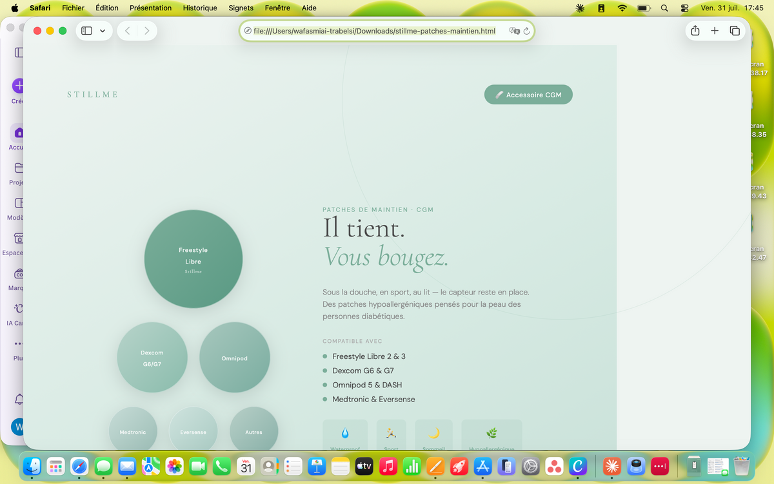774x484 pixels.
Task: Click the Hypoallergénique leaf feature card
Action: [491, 435]
